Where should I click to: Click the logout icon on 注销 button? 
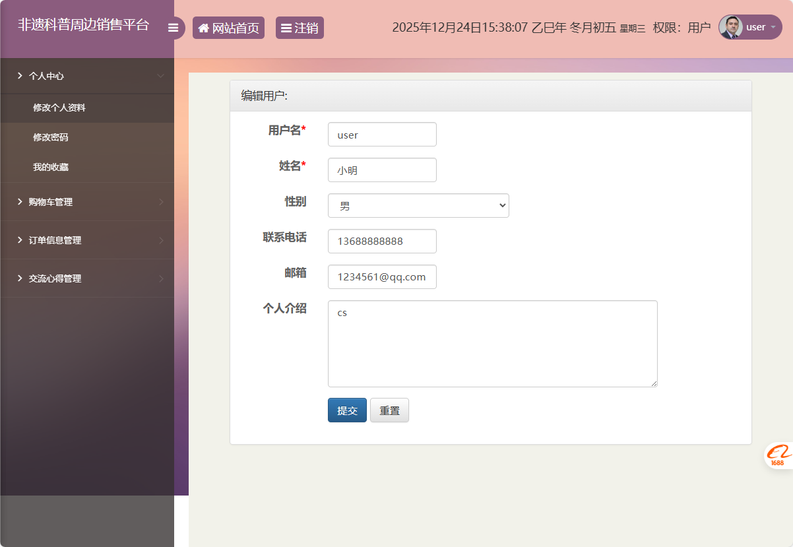click(286, 27)
